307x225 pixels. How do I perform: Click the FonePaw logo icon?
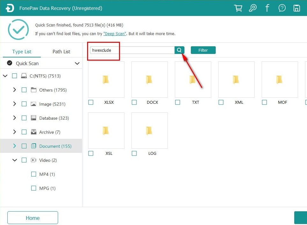click(10, 8)
